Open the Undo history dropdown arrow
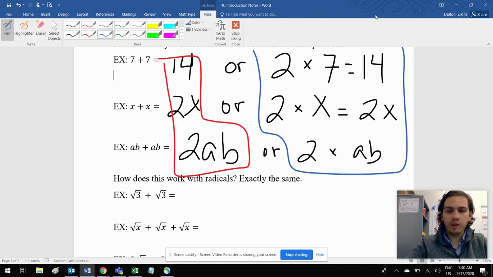Image resolution: width=493 pixels, height=277 pixels. click(23, 5)
